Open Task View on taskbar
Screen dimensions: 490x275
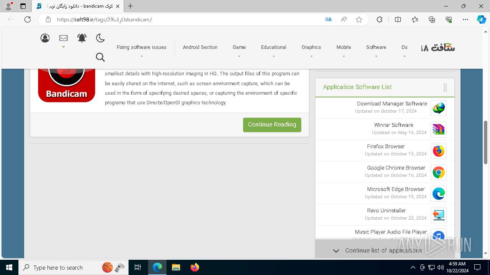click(138, 267)
